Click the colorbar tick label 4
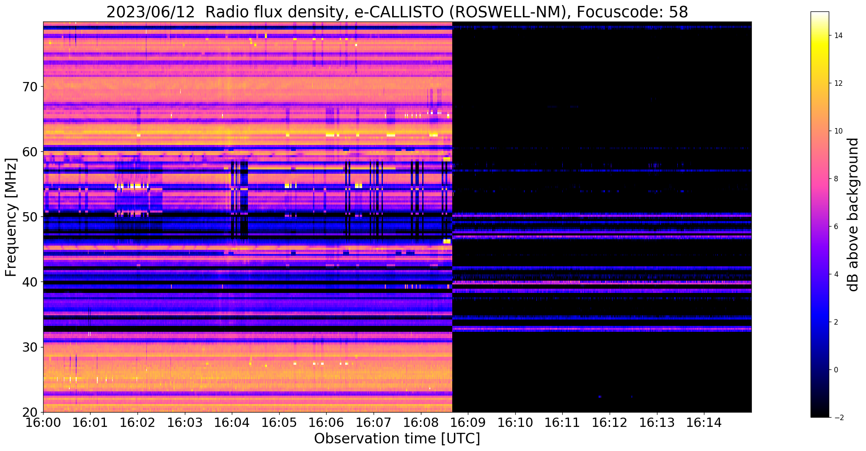The width and height of the screenshot is (866, 451). [x=836, y=274]
